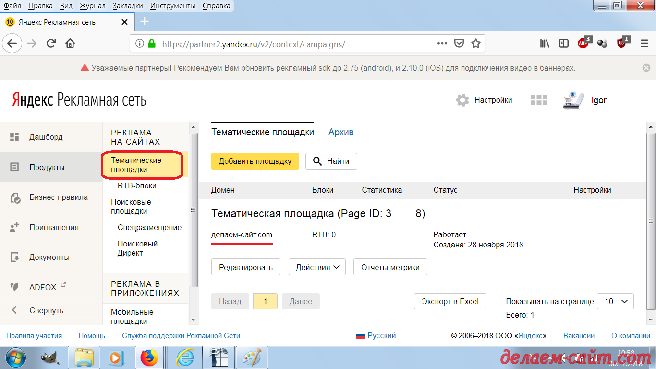Screen dimensions: 656x369
Task: Open the page actions three-dot menu
Action: point(442,43)
